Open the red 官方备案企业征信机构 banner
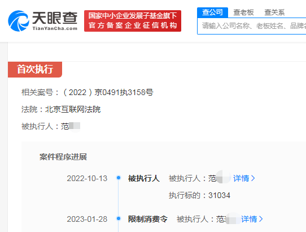 click(x=133, y=21)
